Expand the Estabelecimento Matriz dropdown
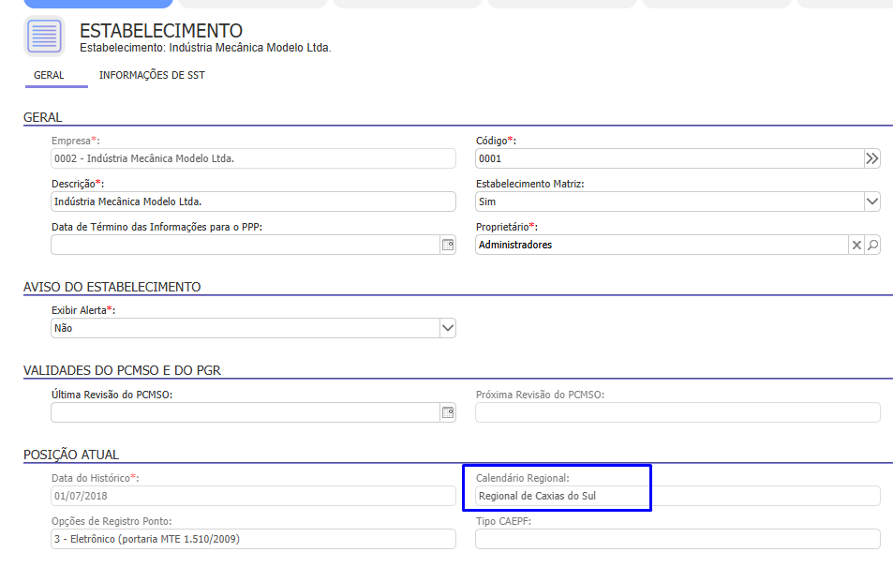This screenshot has height=567, width=893. (871, 201)
